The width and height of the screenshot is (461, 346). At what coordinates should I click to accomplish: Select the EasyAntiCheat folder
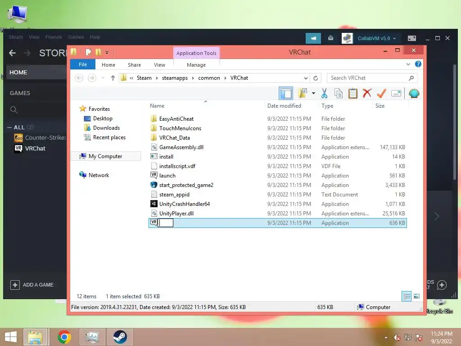click(x=176, y=119)
